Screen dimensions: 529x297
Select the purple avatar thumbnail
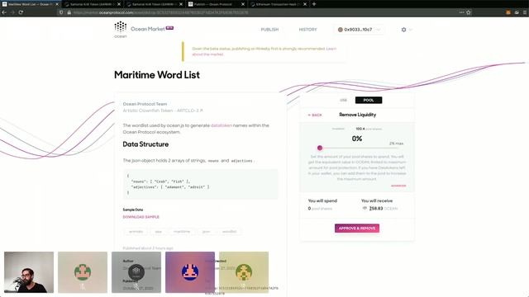coord(190,272)
